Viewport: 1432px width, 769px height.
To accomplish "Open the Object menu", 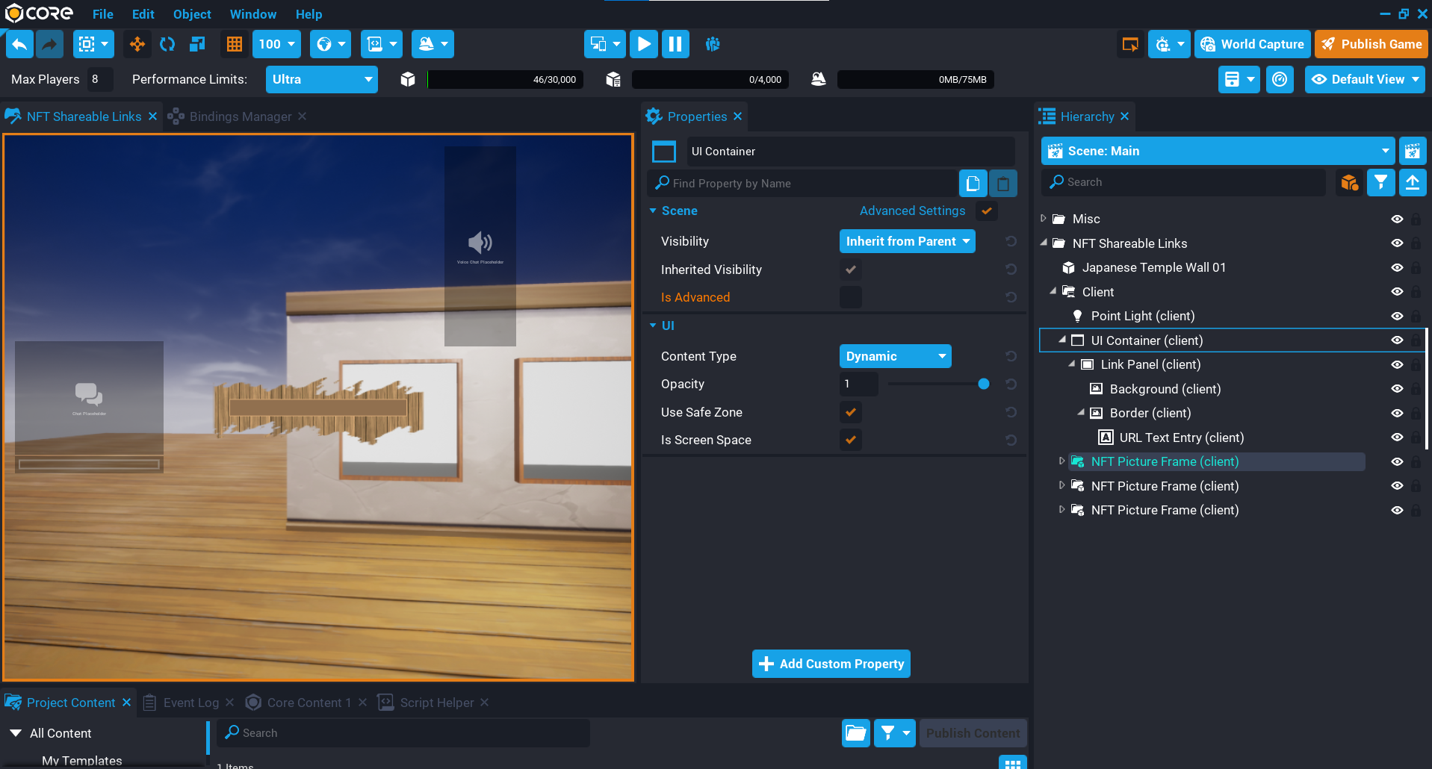I will coord(192,14).
